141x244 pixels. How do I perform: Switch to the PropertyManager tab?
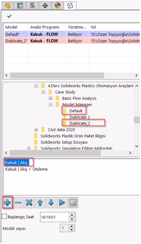pyautogui.click(x=20, y=6)
